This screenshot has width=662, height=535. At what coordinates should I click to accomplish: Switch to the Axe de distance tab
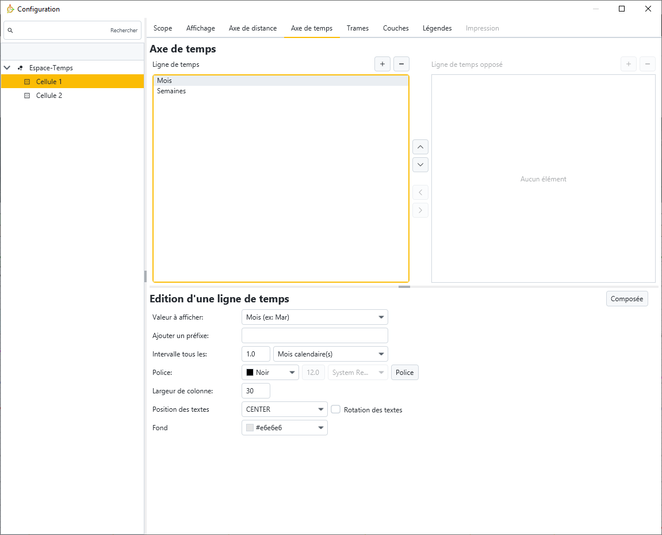click(x=252, y=28)
